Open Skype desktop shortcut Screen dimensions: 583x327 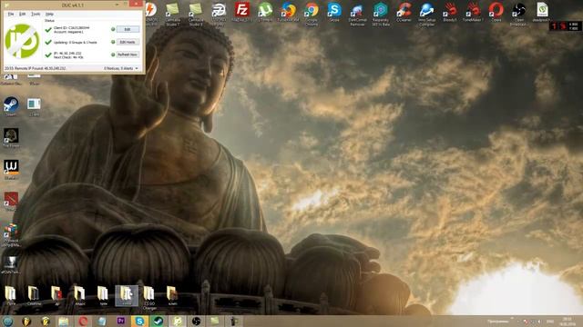click(334, 12)
